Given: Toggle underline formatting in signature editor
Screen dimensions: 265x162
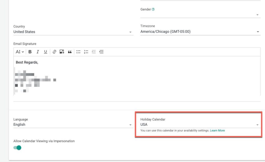Looking at the screenshot, I should [x=46, y=52].
